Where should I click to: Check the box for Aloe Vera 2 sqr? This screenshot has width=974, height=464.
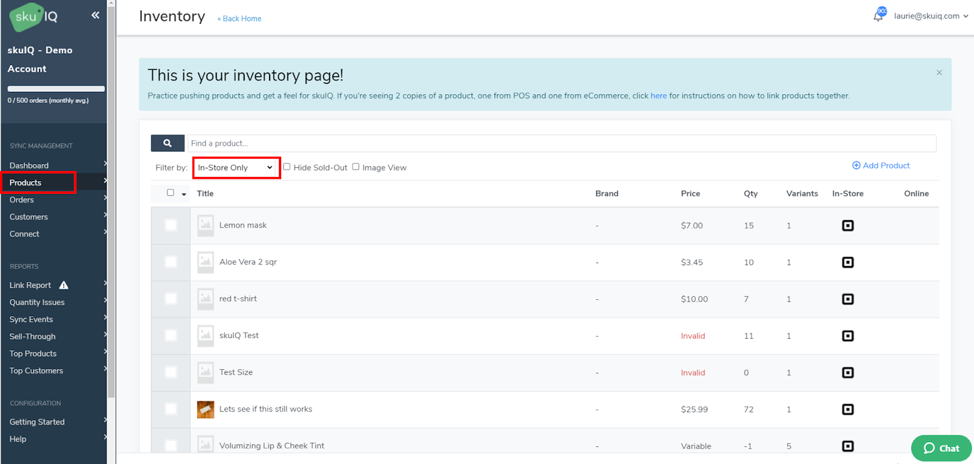click(x=171, y=262)
